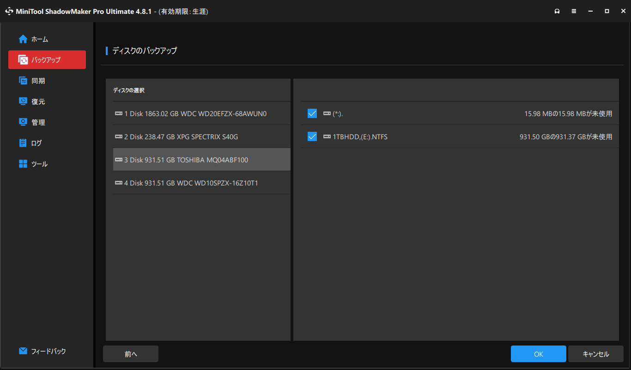Click the headset support icon in title bar
This screenshot has height=370, width=631.
[557, 11]
